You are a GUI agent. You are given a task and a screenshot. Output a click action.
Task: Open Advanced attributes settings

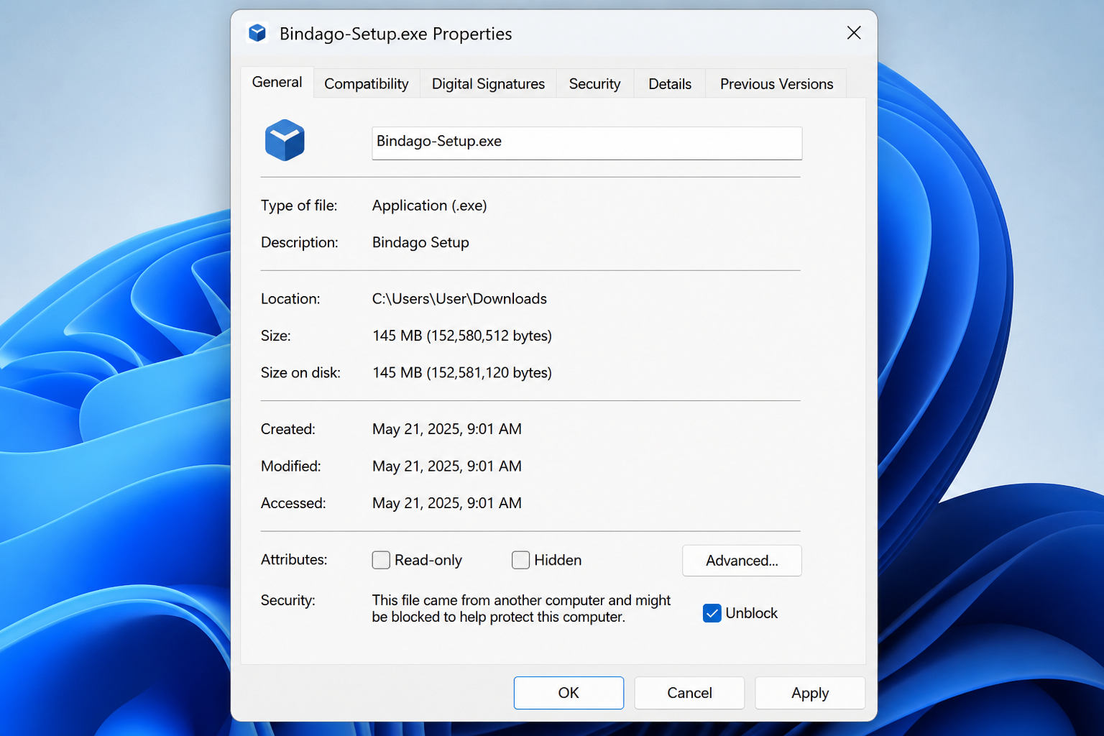[x=742, y=561]
